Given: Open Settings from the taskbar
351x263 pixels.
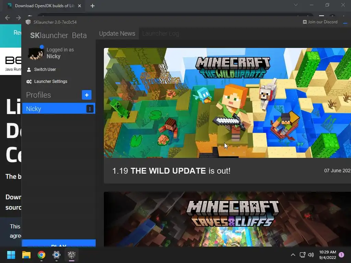Looking at the screenshot, I should pos(57,255).
